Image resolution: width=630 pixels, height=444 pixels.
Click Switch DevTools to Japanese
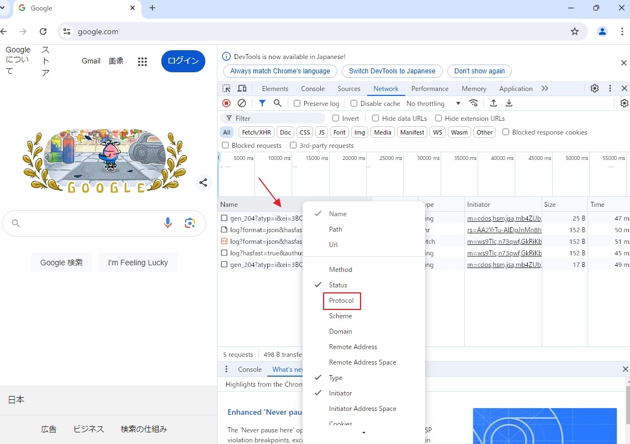click(391, 71)
